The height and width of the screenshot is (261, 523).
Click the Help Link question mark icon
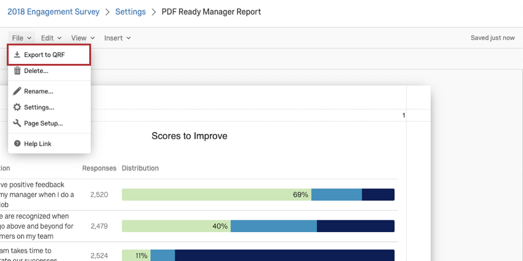(17, 144)
